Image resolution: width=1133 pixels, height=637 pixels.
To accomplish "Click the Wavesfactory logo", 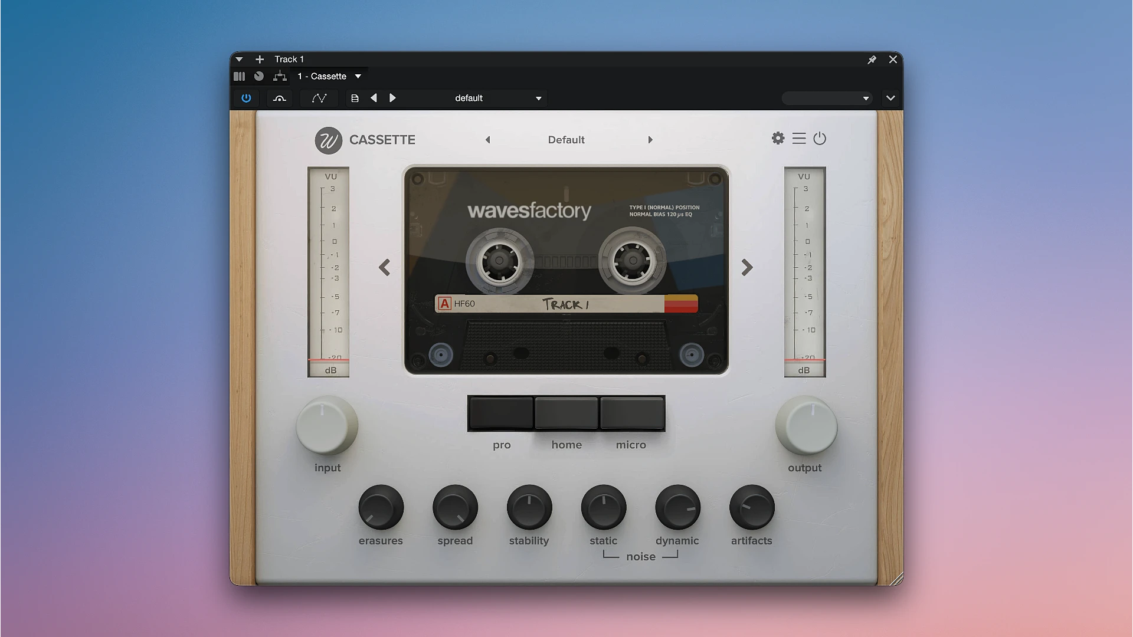I will (x=329, y=140).
